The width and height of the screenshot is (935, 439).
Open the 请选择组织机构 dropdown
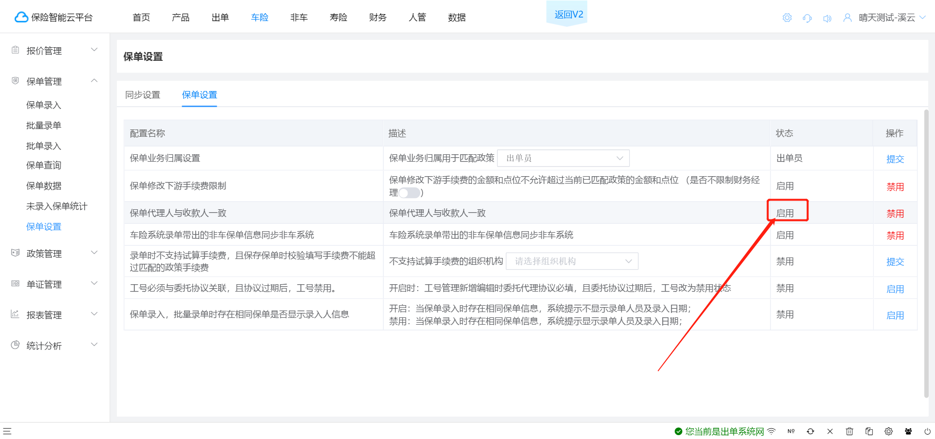tap(572, 261)
